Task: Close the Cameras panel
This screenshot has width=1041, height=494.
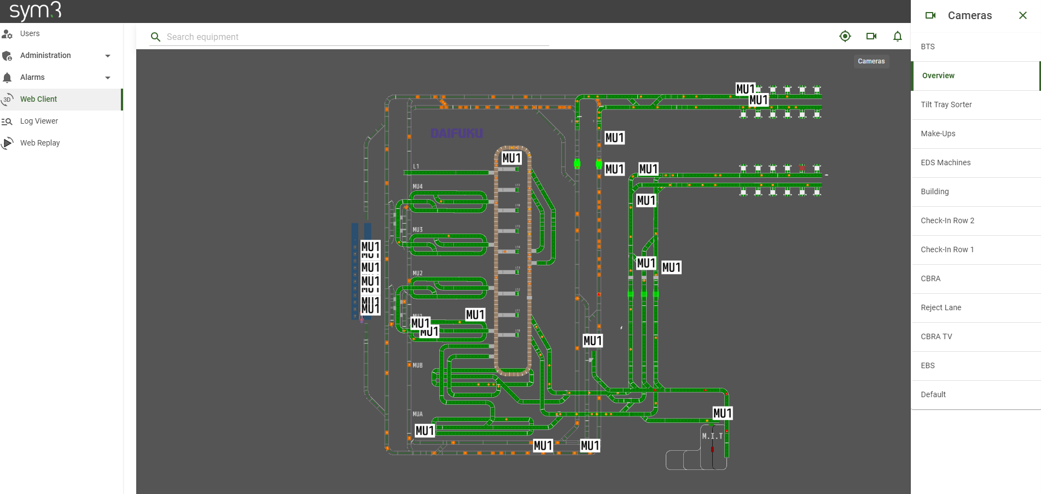Action: click(x=1022, y=15)
